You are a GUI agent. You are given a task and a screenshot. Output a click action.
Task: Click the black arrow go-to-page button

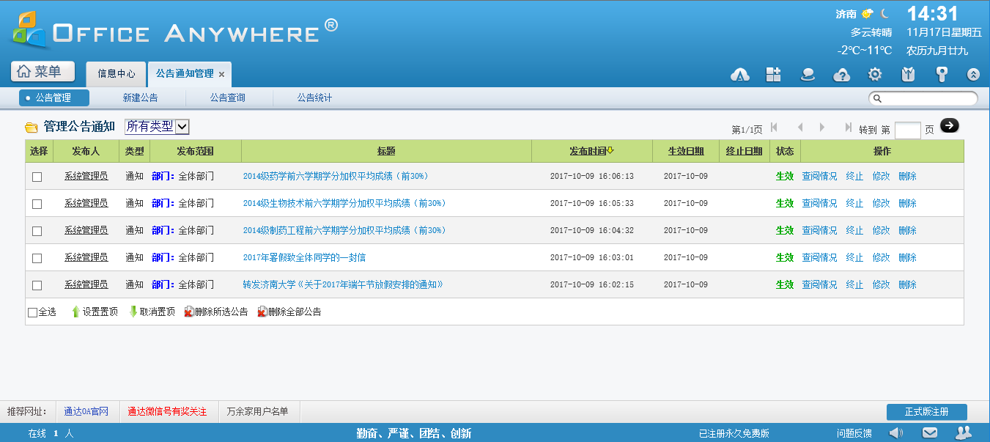point(949,126)
